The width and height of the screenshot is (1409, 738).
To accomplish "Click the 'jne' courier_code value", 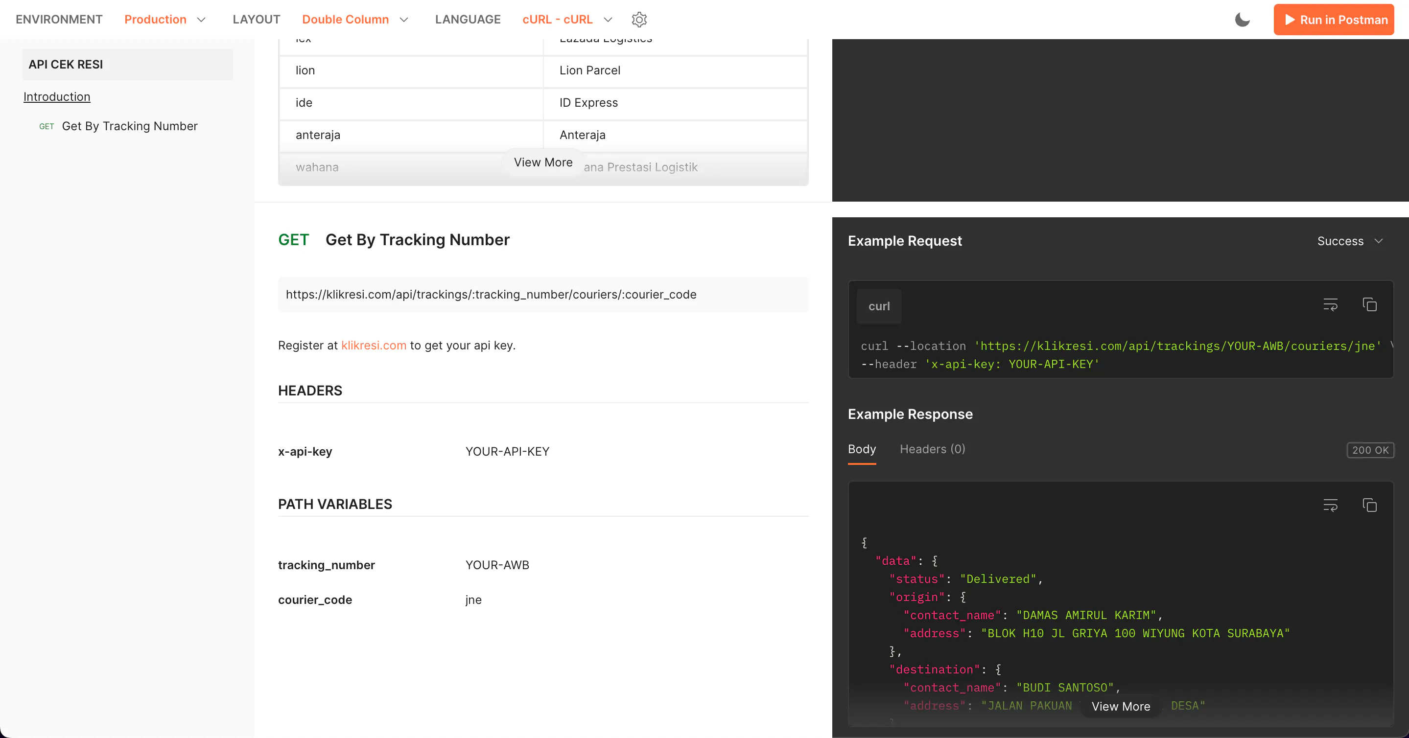I will click(x=473, y=600).
